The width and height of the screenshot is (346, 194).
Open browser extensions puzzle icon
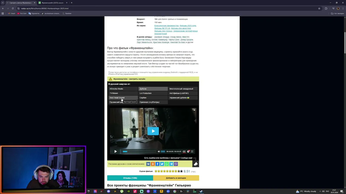click(326, 8)
